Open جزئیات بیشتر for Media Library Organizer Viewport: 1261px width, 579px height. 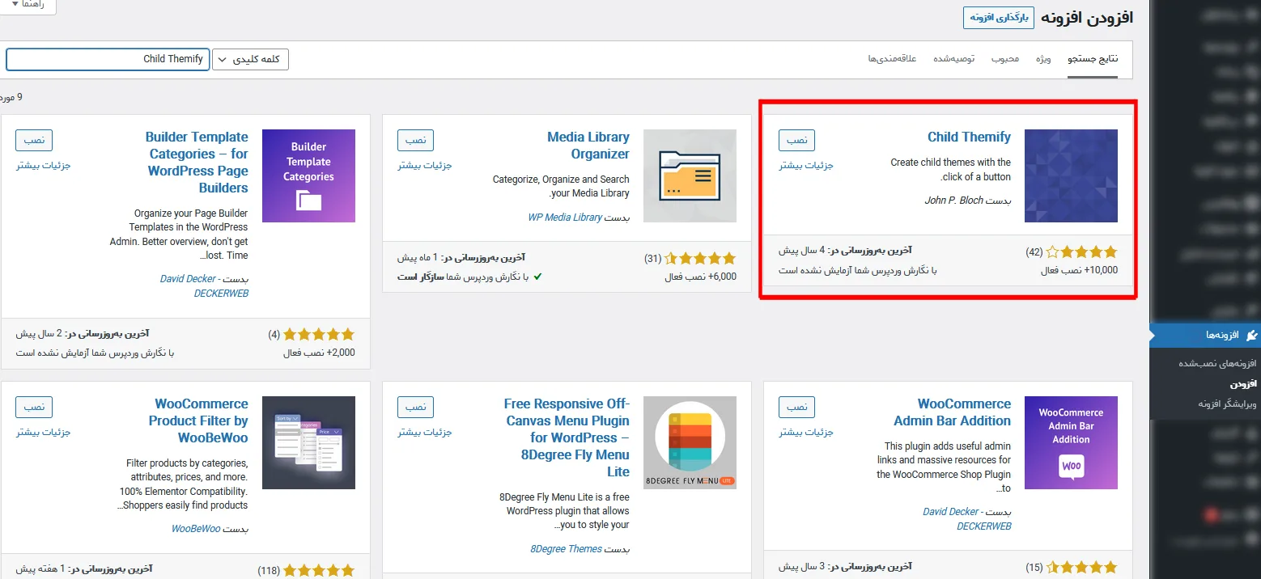[x=425, y=166]
